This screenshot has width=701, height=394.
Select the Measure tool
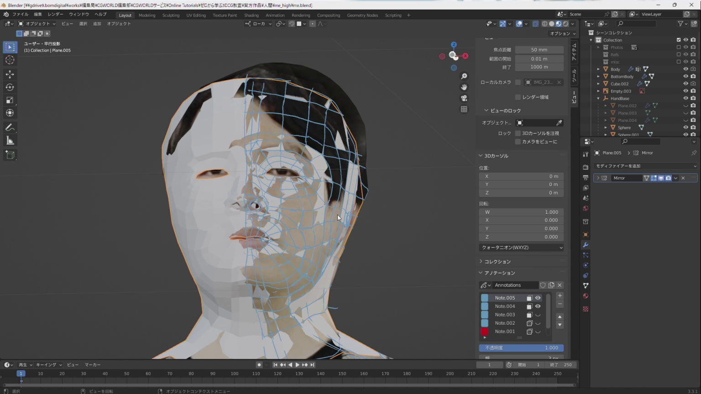point(10,141)
